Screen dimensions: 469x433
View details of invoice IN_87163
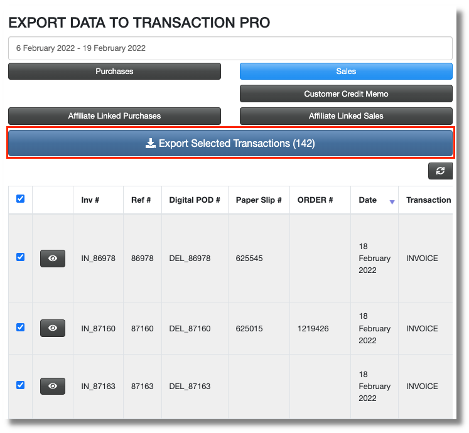point(53,386)
